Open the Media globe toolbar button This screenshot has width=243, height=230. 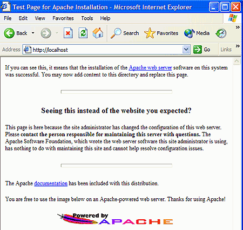point(197,33)
